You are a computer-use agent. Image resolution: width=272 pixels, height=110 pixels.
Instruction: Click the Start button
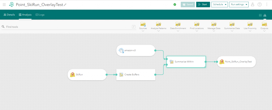point(203,4)
